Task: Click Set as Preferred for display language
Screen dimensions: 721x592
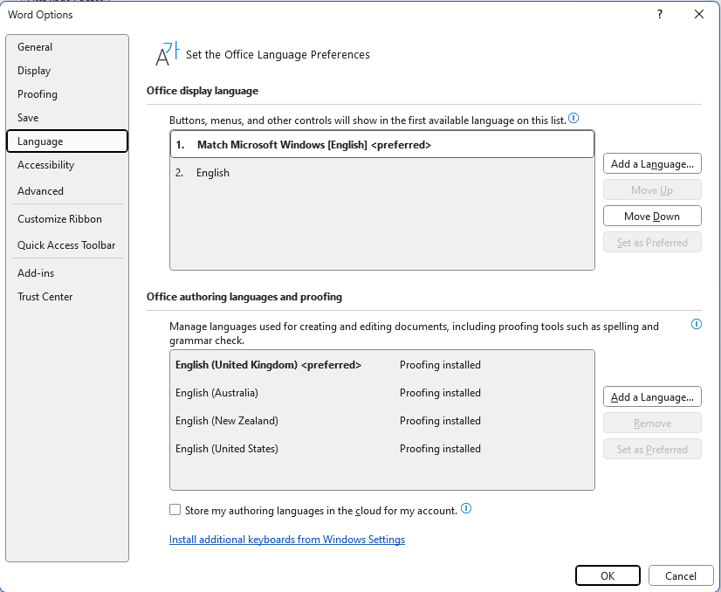Action: click(652, 243)
